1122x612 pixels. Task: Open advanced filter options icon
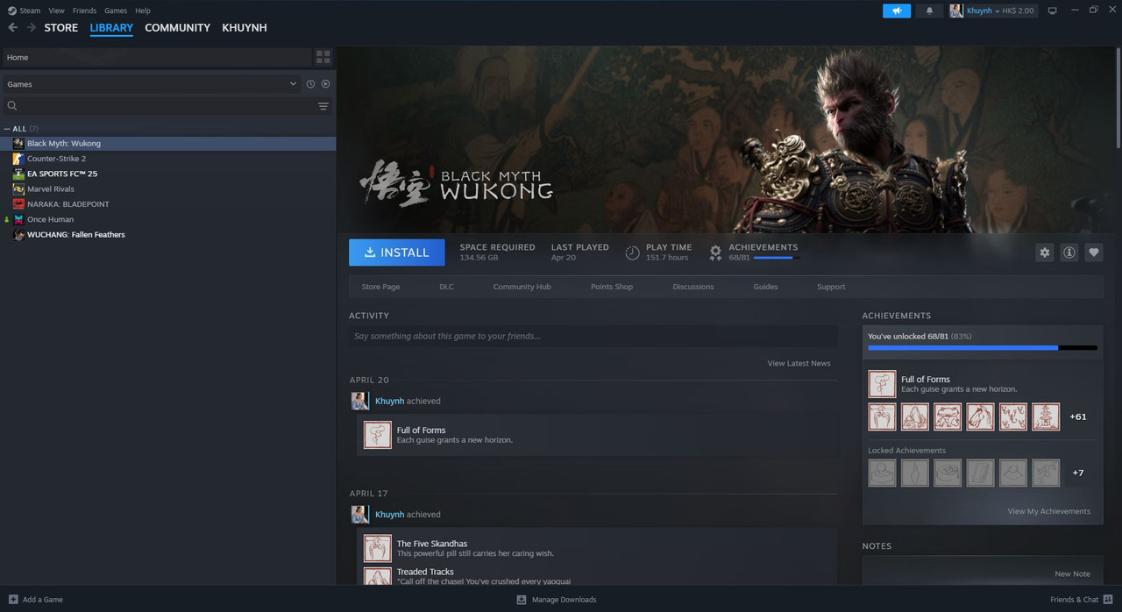click(x=323, y=106)
